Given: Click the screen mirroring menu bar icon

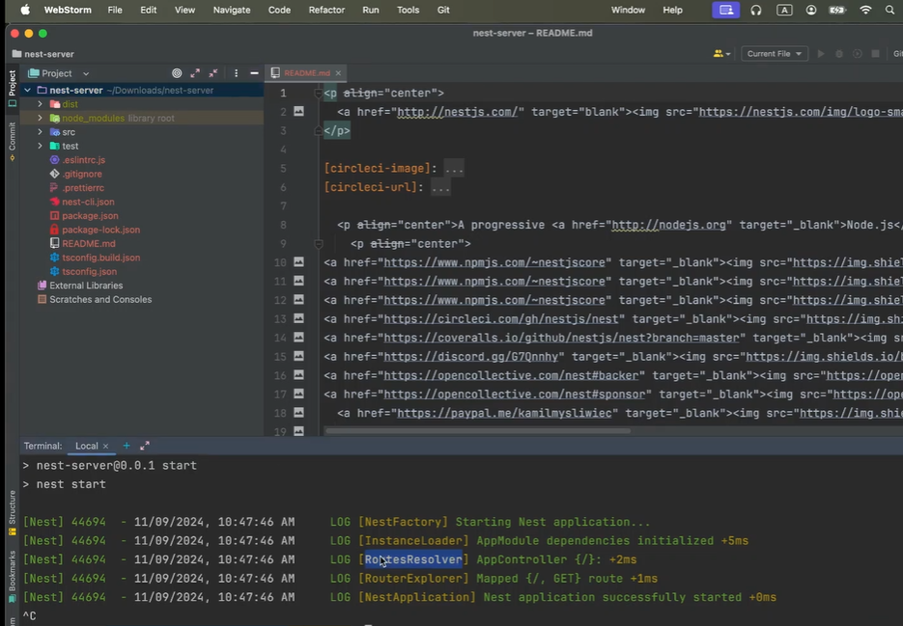Looking at the screenshot, I should tap(726, 10).
